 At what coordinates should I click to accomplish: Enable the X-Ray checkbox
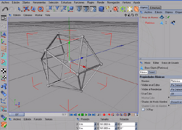[143, 110]
